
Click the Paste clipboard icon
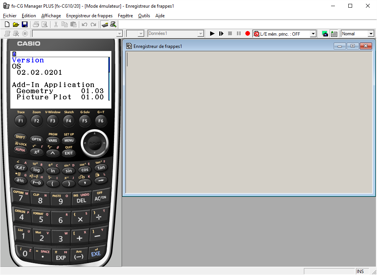click(73, 24)
